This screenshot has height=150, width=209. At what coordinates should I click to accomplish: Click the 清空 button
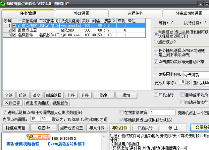pos(36,95)
